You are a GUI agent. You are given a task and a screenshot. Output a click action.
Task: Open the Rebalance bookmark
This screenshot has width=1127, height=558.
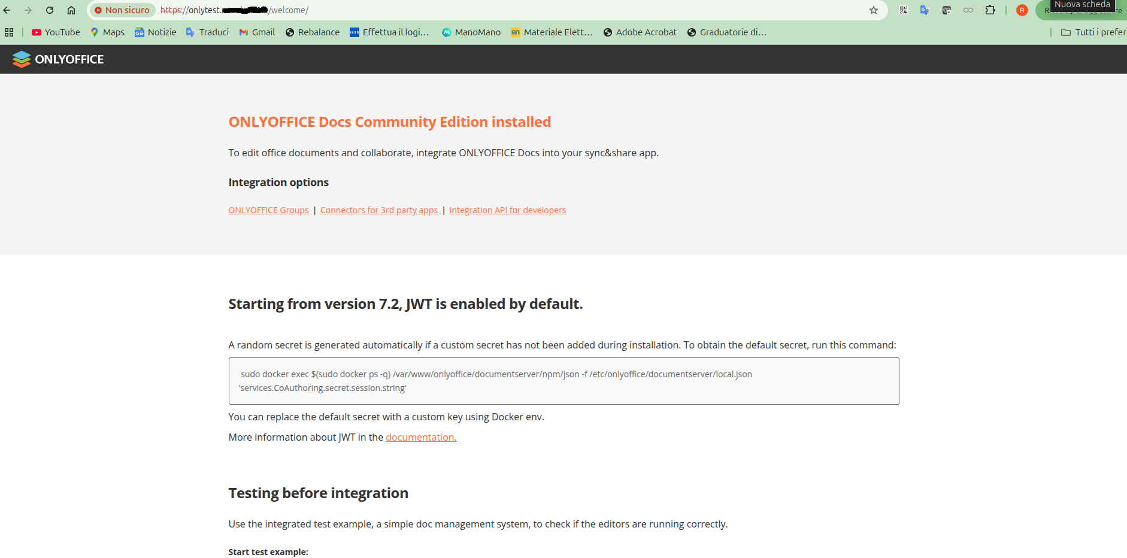(312, 32)
